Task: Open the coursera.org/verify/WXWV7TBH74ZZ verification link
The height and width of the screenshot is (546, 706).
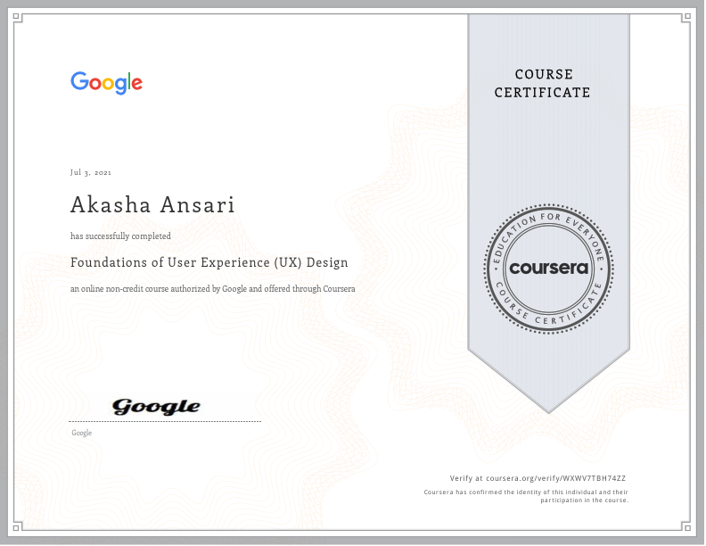Action: (555, 478)
